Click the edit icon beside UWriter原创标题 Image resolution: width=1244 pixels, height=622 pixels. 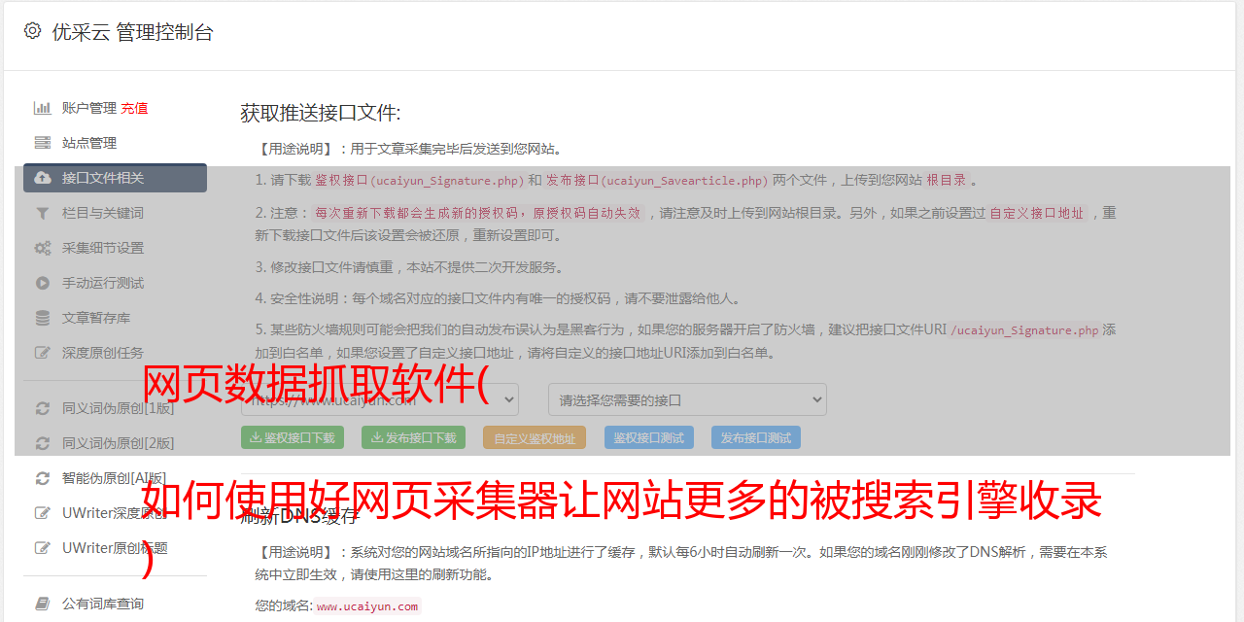point(43,548)
